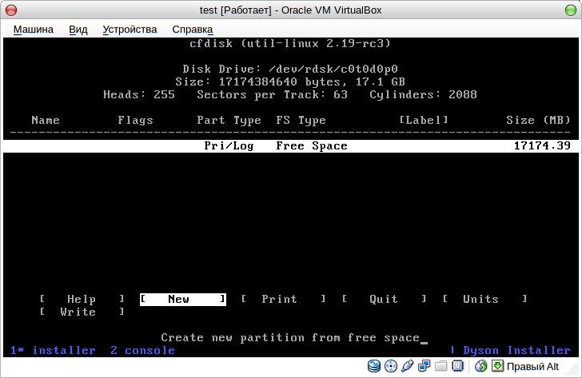Click the optical CD/DVD drive status icon
The height and width of the screenshot is (378, 582).
(390, 366)
